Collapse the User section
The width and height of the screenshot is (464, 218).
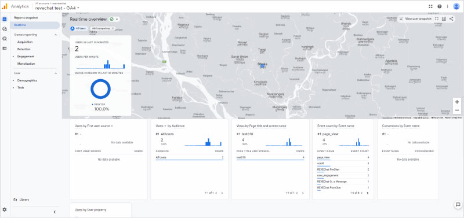tap(56, 73)
